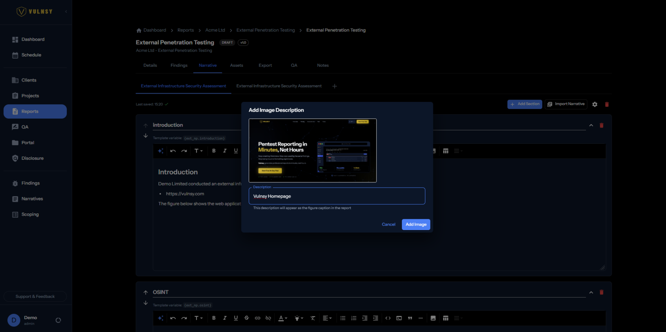Click the unlink icon in OSINT toolbar
666x332 pixels.
tap(268, 318)
